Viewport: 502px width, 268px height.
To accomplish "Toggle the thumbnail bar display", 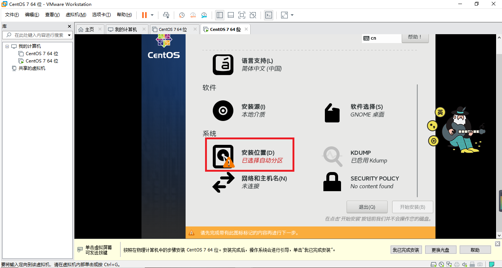I will tap(231, 15).
